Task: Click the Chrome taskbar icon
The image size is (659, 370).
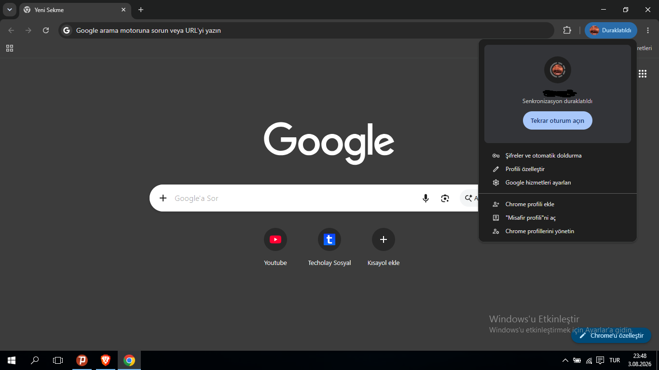Action: pyautogui.click(x=129, y=360)
